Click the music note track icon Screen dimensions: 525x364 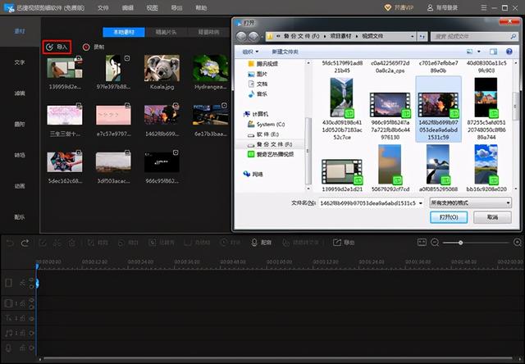[9, 333]
